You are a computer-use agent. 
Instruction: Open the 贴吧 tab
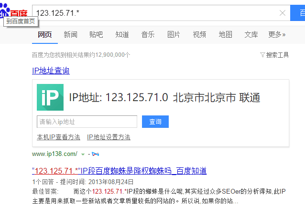pyautogui.click(x=96, y=35)
